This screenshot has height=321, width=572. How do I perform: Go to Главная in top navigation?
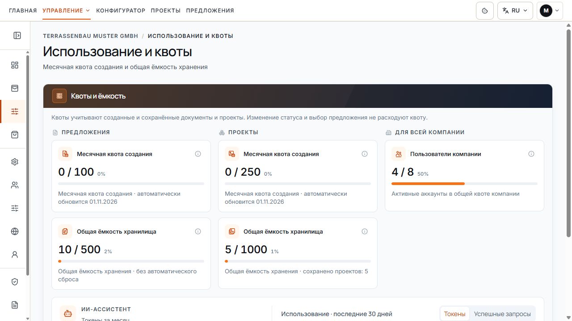pos(23,11)
